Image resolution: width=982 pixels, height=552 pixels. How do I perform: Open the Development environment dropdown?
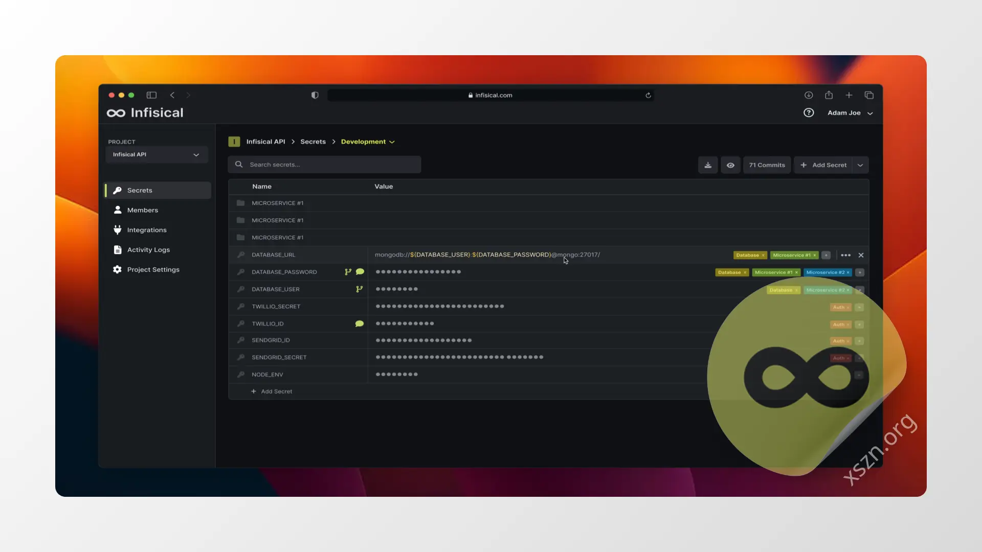(368, 142)
